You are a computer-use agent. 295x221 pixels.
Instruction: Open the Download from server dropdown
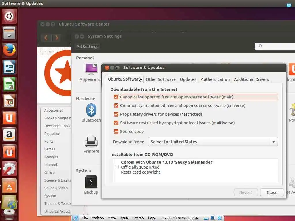coord(213,142)
